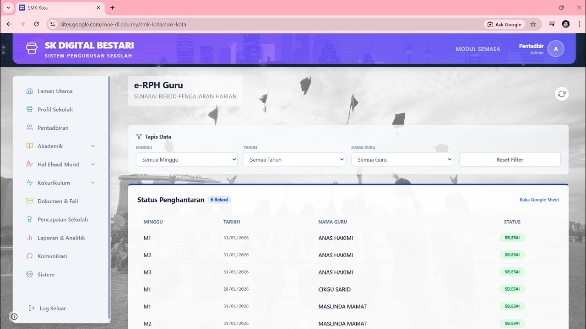Close the SMK Kota tab
The width and height of the screenshot is (586, 329).
point(98,8)
